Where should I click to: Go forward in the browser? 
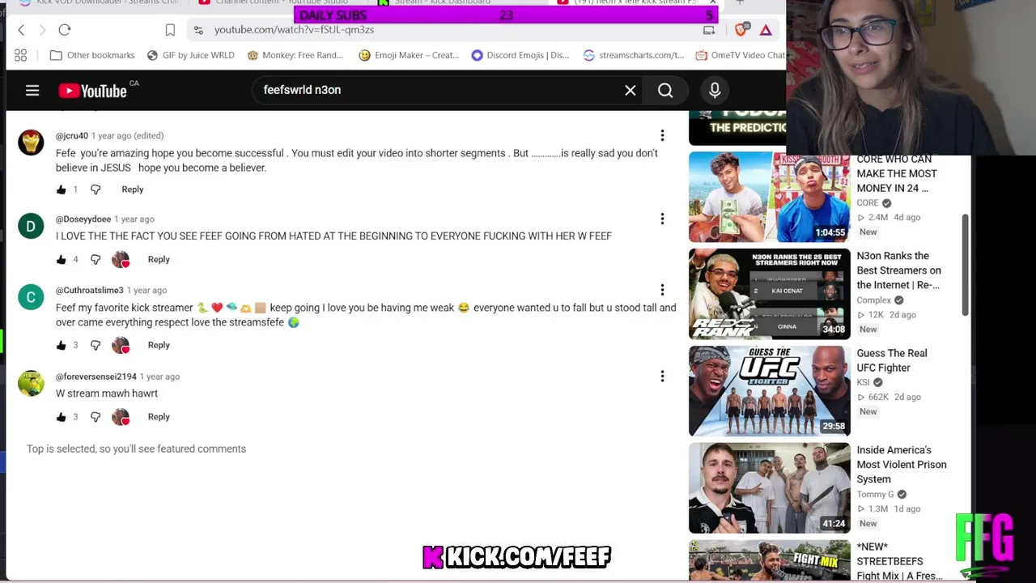click(x=42, y=30)
